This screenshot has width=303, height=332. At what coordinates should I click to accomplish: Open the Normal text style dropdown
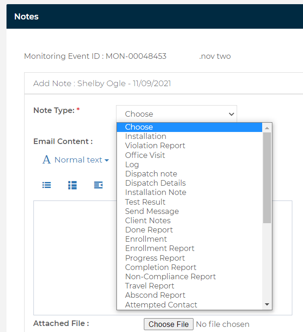[82, 160]
